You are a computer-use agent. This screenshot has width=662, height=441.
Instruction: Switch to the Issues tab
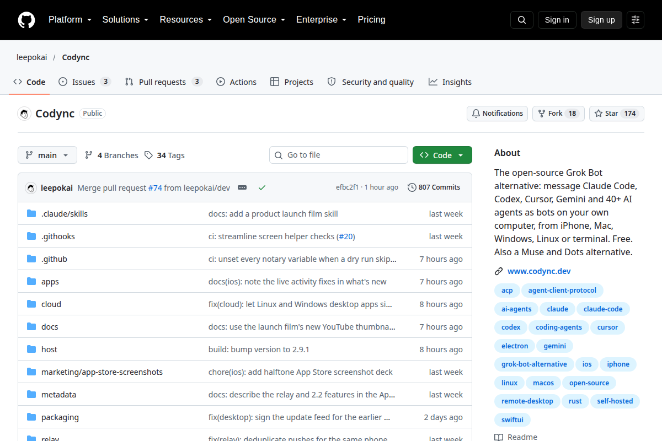[x=84, y=82]
